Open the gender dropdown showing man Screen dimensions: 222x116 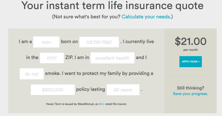(46, 42)
